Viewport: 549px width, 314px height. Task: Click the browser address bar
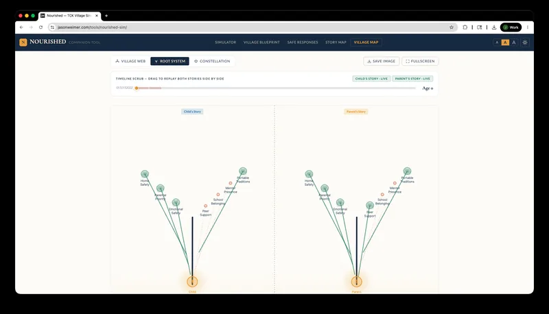[x=252, y=27]
